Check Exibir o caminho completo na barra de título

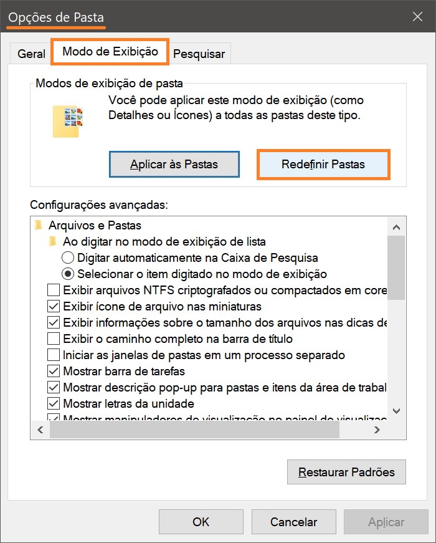(54, 339)
